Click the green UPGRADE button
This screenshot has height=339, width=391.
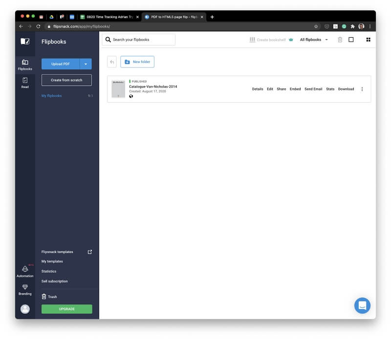coord(66,309)
